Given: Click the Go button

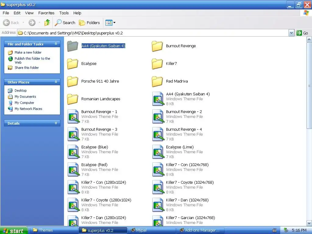Looking at the screenshot, I should coord(302,33).
